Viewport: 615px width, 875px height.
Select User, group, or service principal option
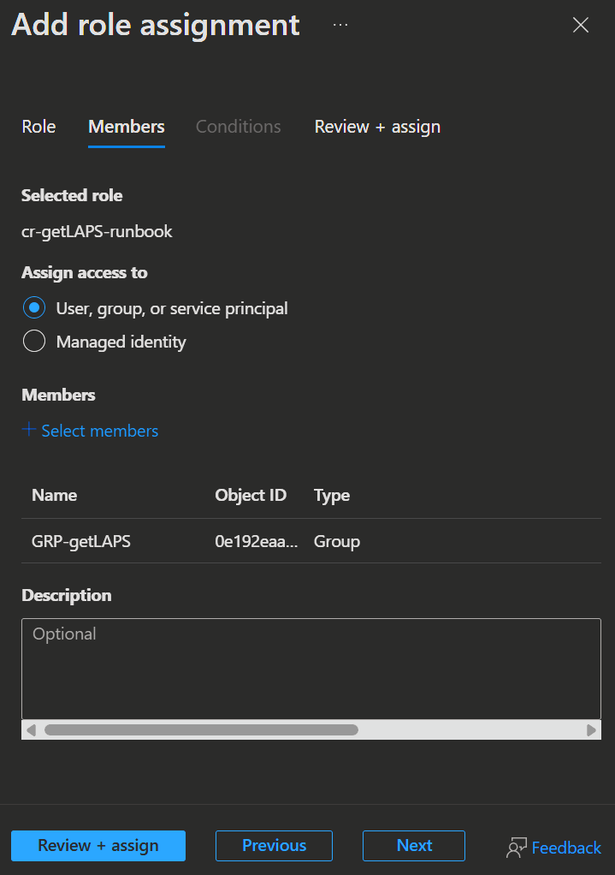(34, 308)
